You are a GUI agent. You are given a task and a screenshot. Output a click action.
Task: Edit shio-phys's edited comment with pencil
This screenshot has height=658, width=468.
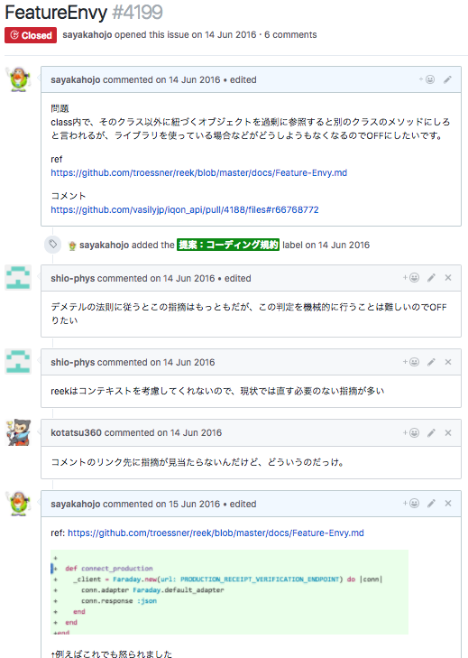coord(431,278)
